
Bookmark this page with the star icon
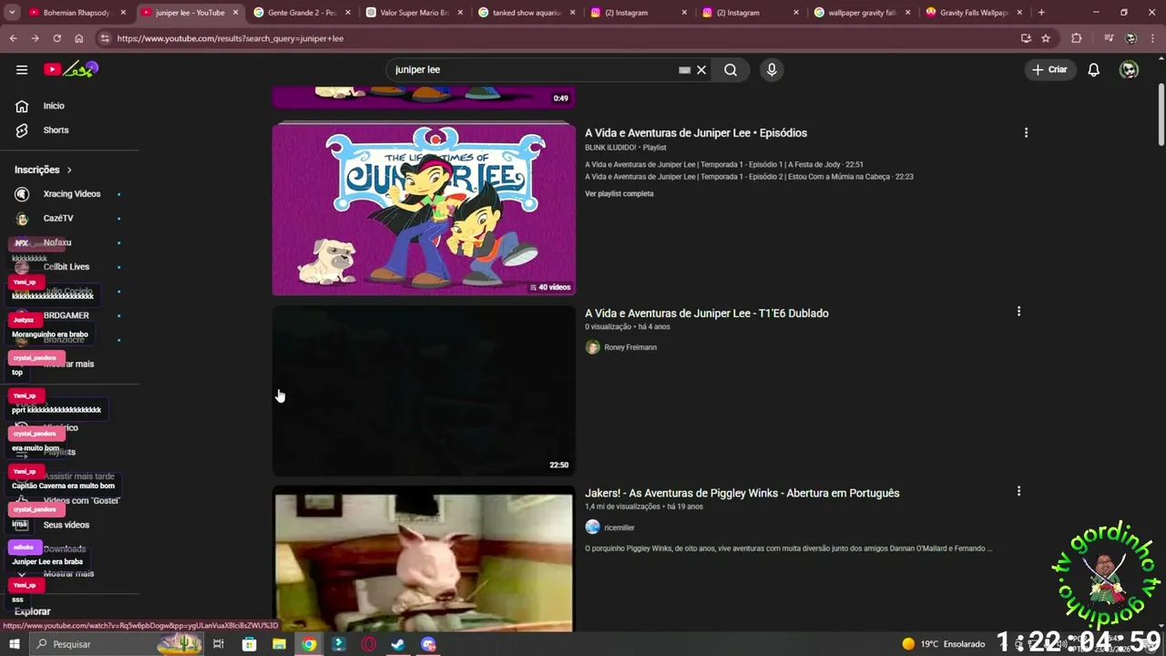click(x=1046, y=38)
